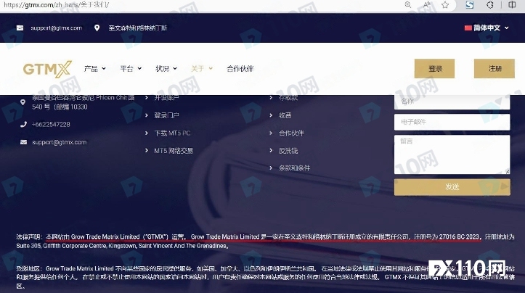
Task: Open the 反洗钱 footer link
Action: coord(288,151)
